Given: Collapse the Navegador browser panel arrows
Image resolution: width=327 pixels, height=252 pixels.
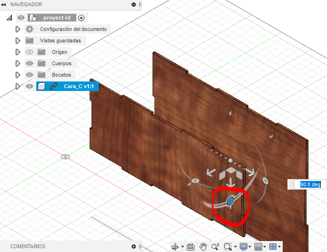Looking at the screenshot, I should pyautogui.click(x=3, y=4).
